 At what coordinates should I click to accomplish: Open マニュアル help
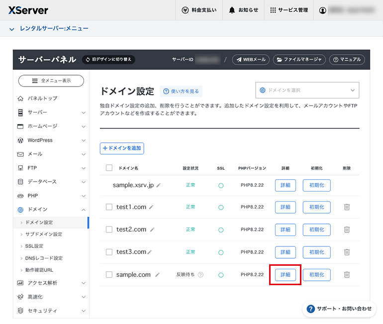coord(347,60)
